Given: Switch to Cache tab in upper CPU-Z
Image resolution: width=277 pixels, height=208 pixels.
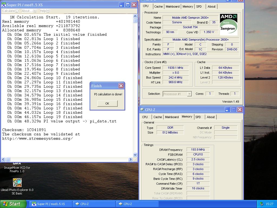Looking at the screenshot, I should tap(158, 6).
